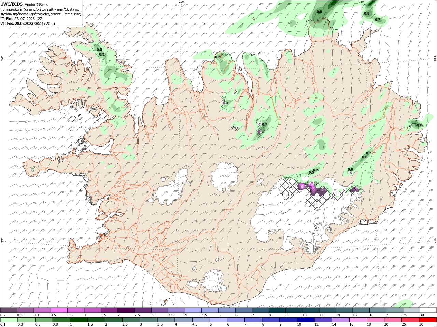Select the bright pink 0.5 swatch in the upper legend row
This screenshot has width=437, height=327.
click(x=59, y=310)
